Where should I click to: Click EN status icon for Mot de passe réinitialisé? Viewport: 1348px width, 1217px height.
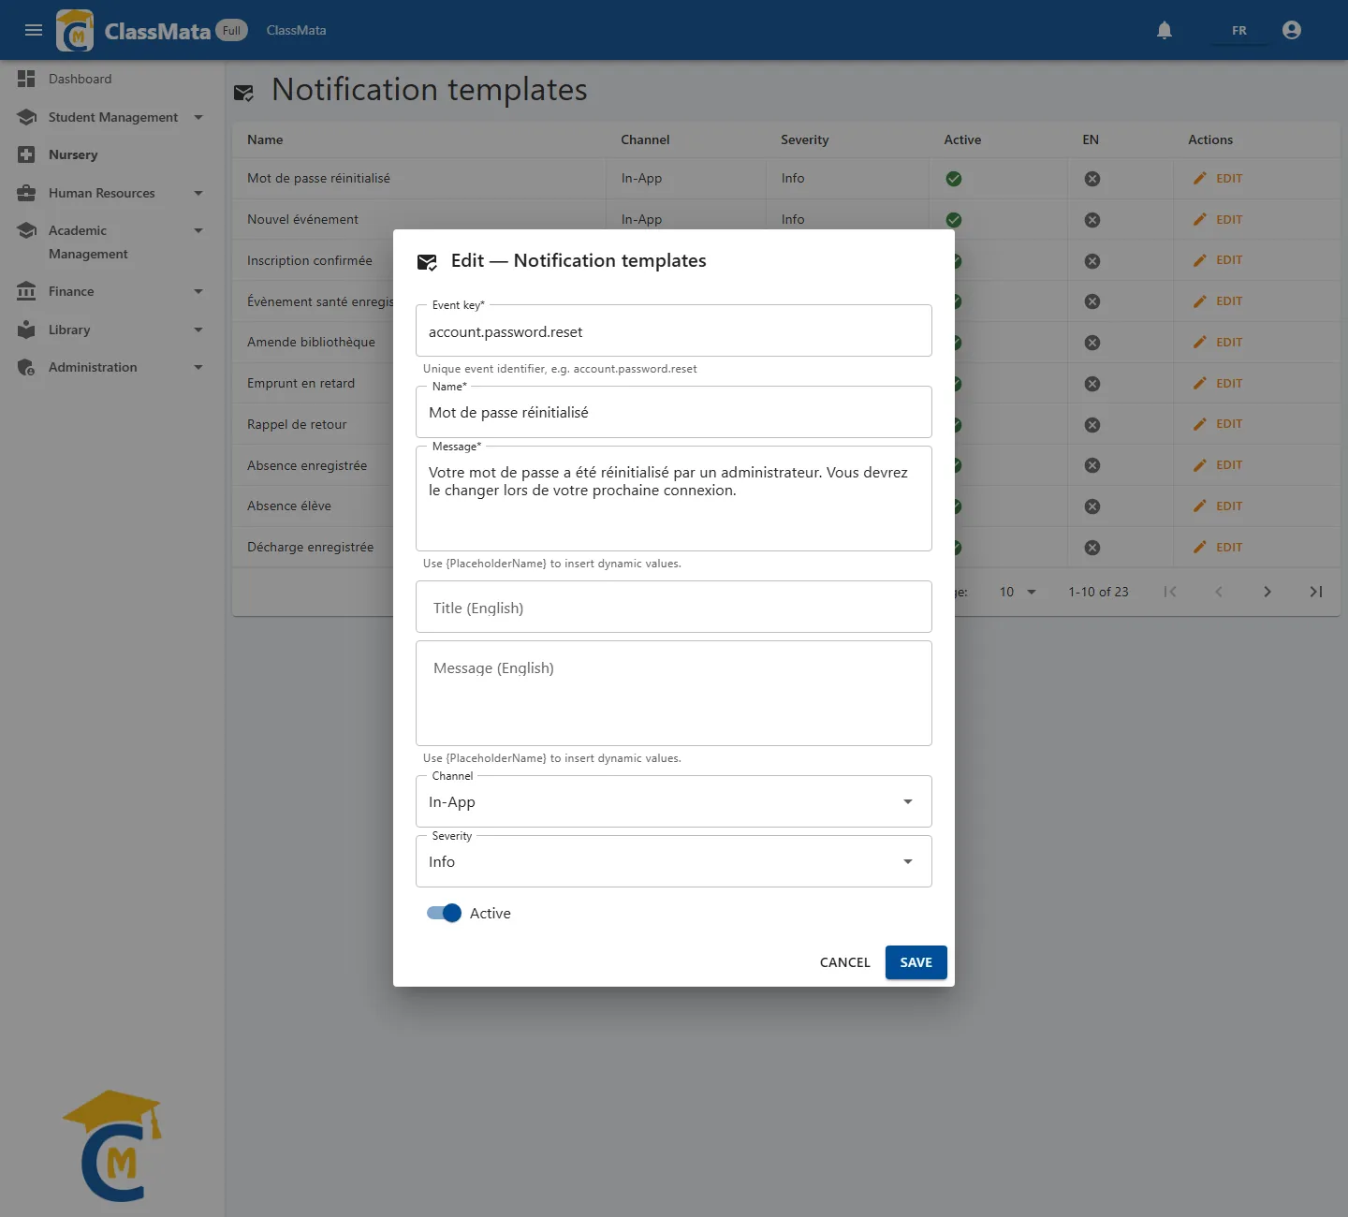(1092, 179)
